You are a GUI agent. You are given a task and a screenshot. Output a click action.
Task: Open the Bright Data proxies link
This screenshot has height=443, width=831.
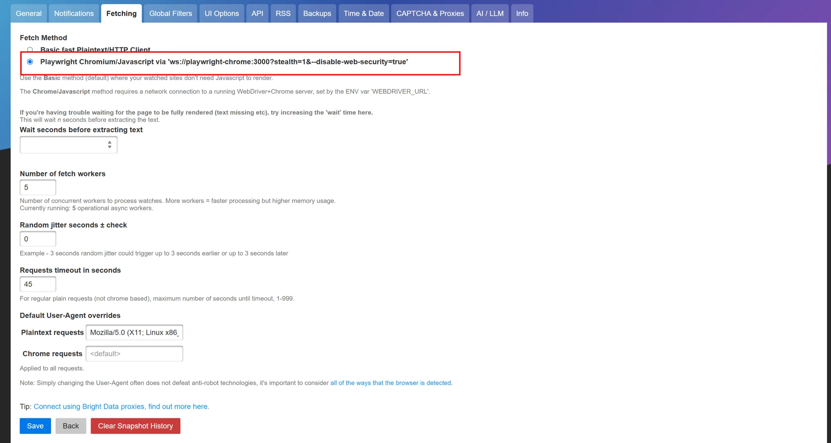click(121, 406)
